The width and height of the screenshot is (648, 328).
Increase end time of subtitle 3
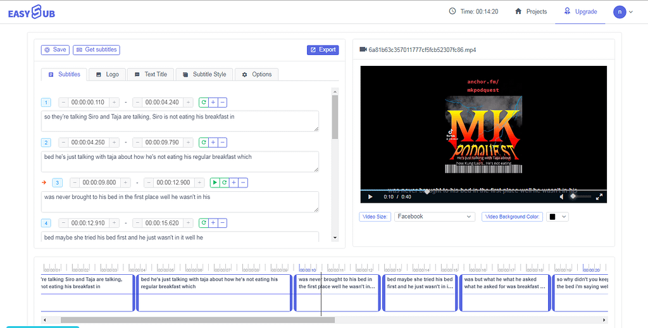pos(199,182)
